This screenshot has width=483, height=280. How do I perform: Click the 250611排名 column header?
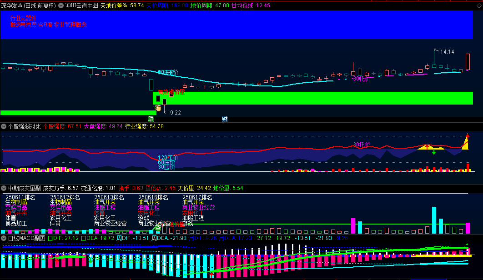20,197
